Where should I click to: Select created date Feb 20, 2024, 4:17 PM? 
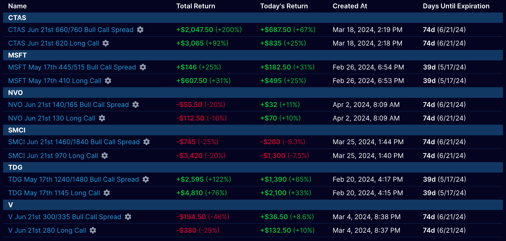point(368,179)
